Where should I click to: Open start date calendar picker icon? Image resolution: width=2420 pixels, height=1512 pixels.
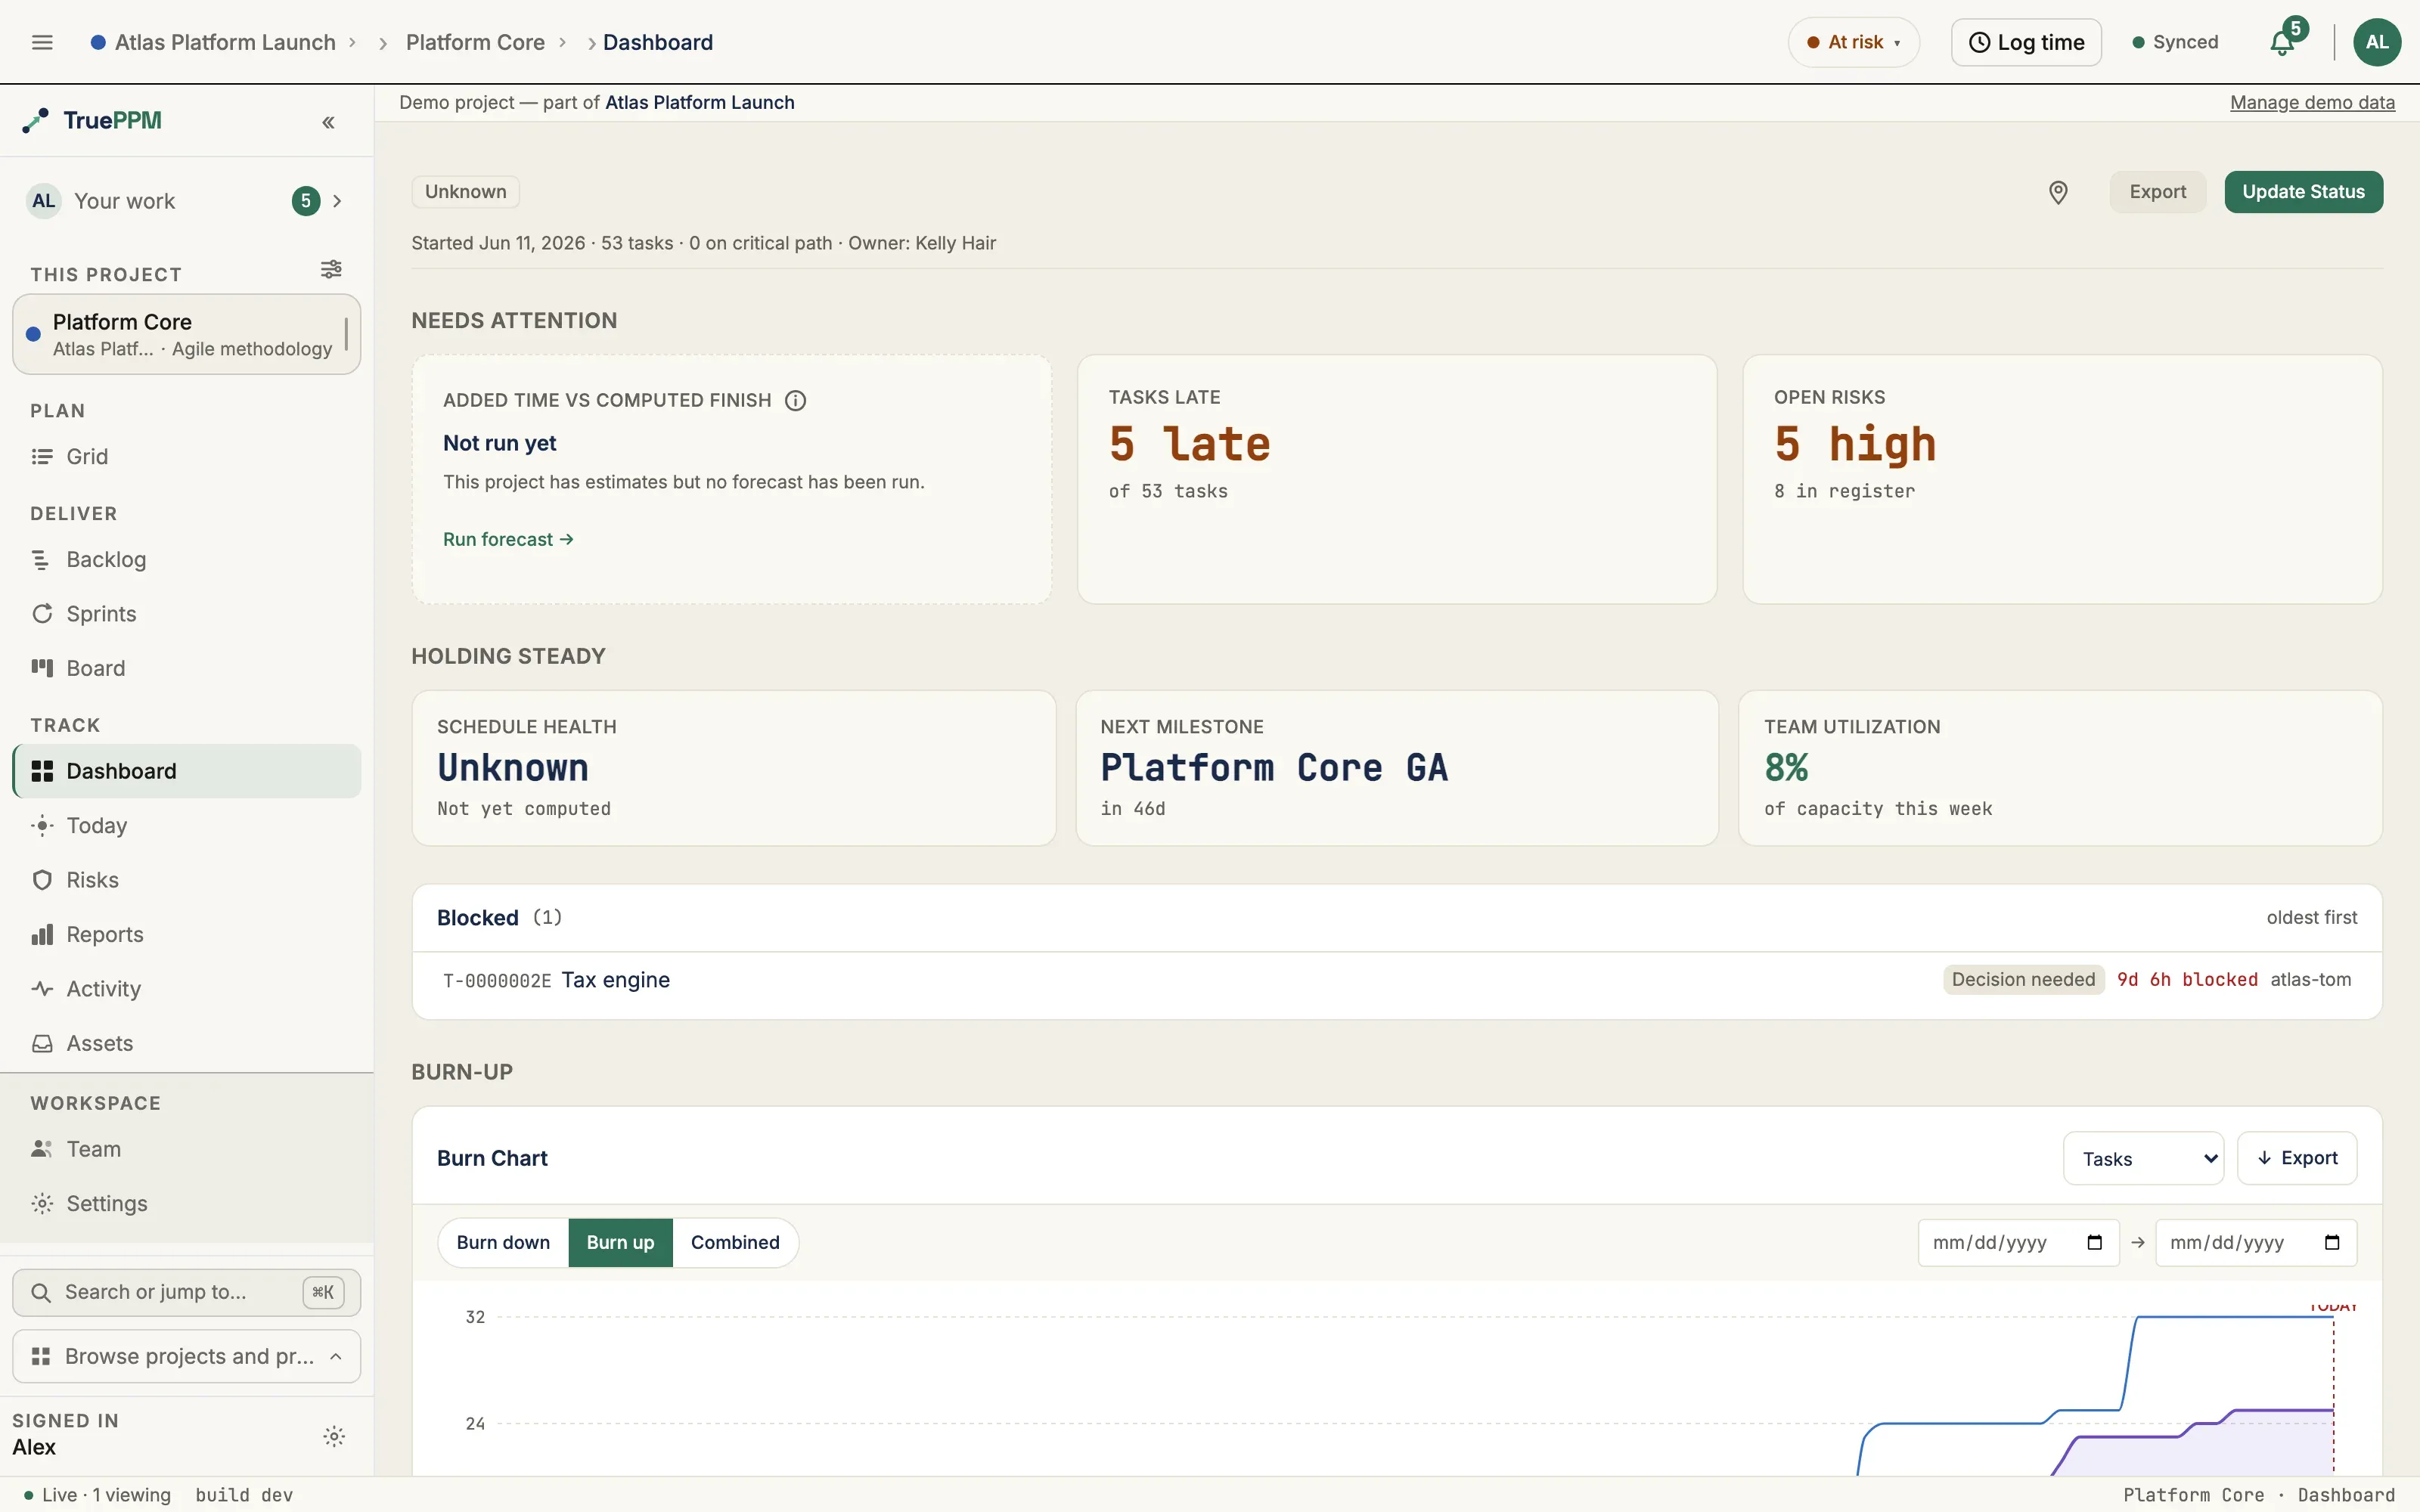[x=2095, y=1242]
